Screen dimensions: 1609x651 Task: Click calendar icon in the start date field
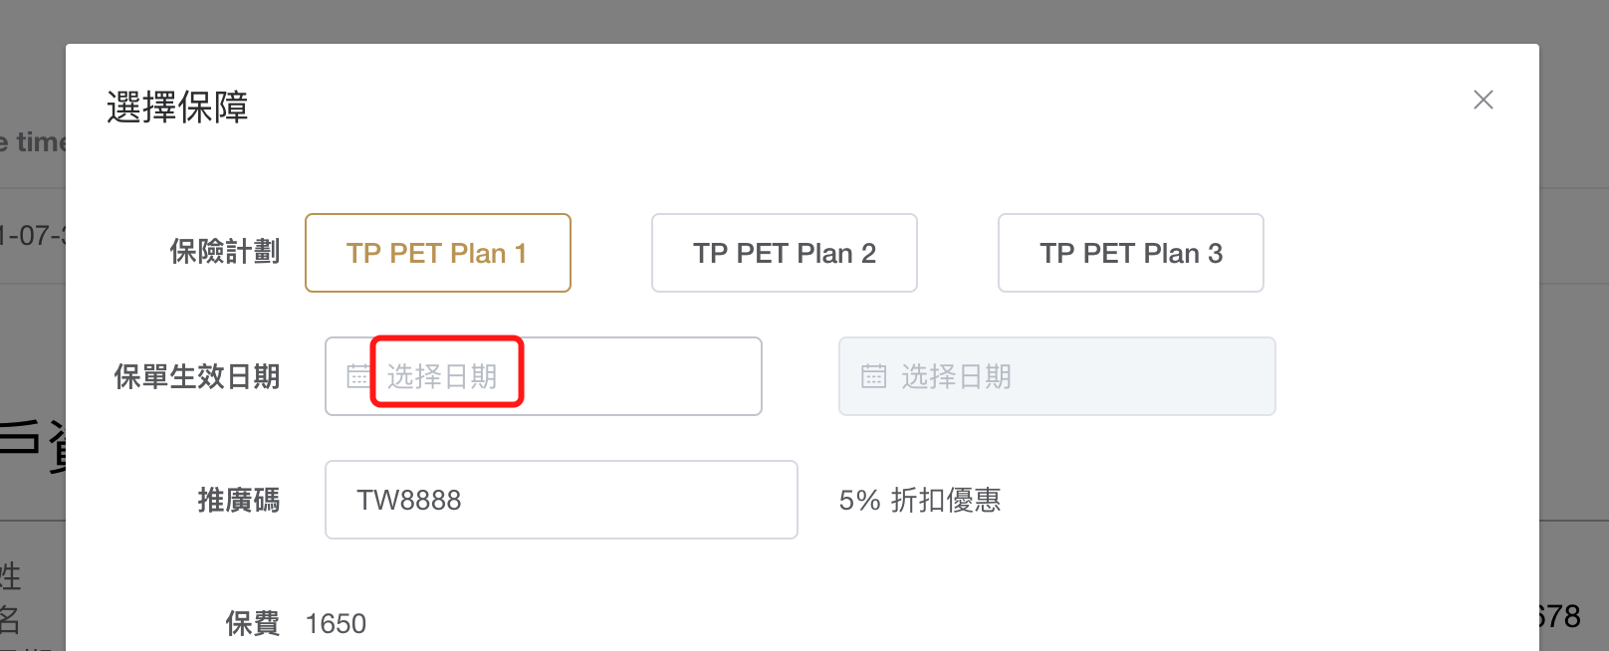[358, 376]
